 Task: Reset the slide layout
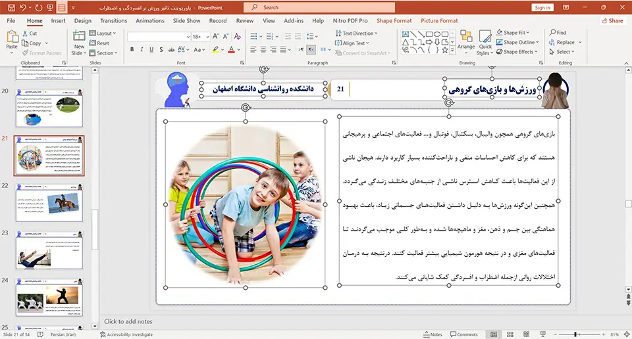99,43
